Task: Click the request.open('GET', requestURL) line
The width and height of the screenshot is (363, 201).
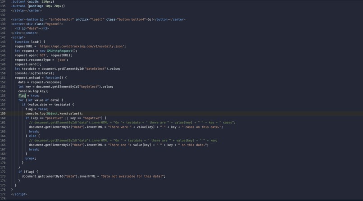Action: tap(43, 55)
